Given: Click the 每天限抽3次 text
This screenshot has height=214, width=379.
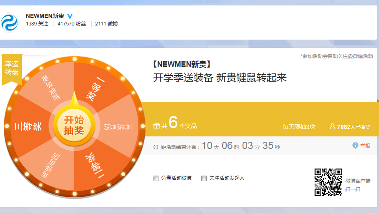Looking at the screenshot, I should (299, 127).
